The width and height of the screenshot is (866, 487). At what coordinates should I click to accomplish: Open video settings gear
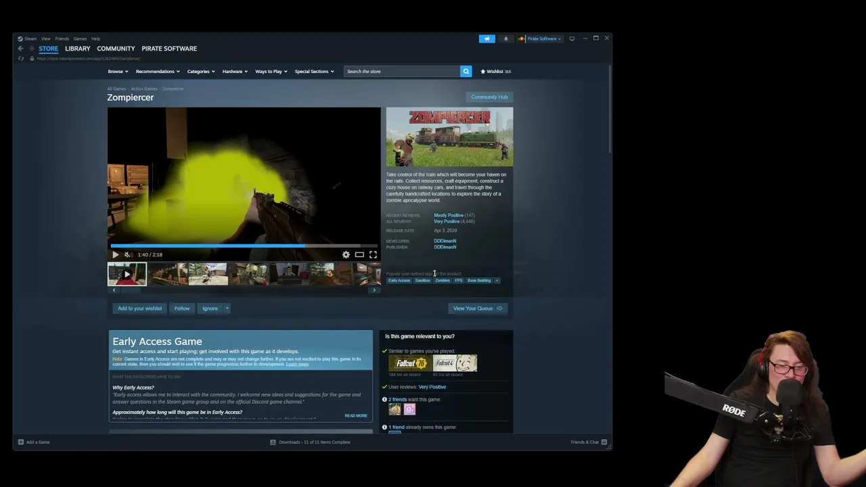pyautogui.click(x=346, y=254)
